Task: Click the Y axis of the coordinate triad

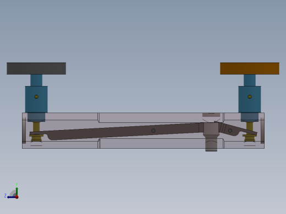Action: coord(16,191)
